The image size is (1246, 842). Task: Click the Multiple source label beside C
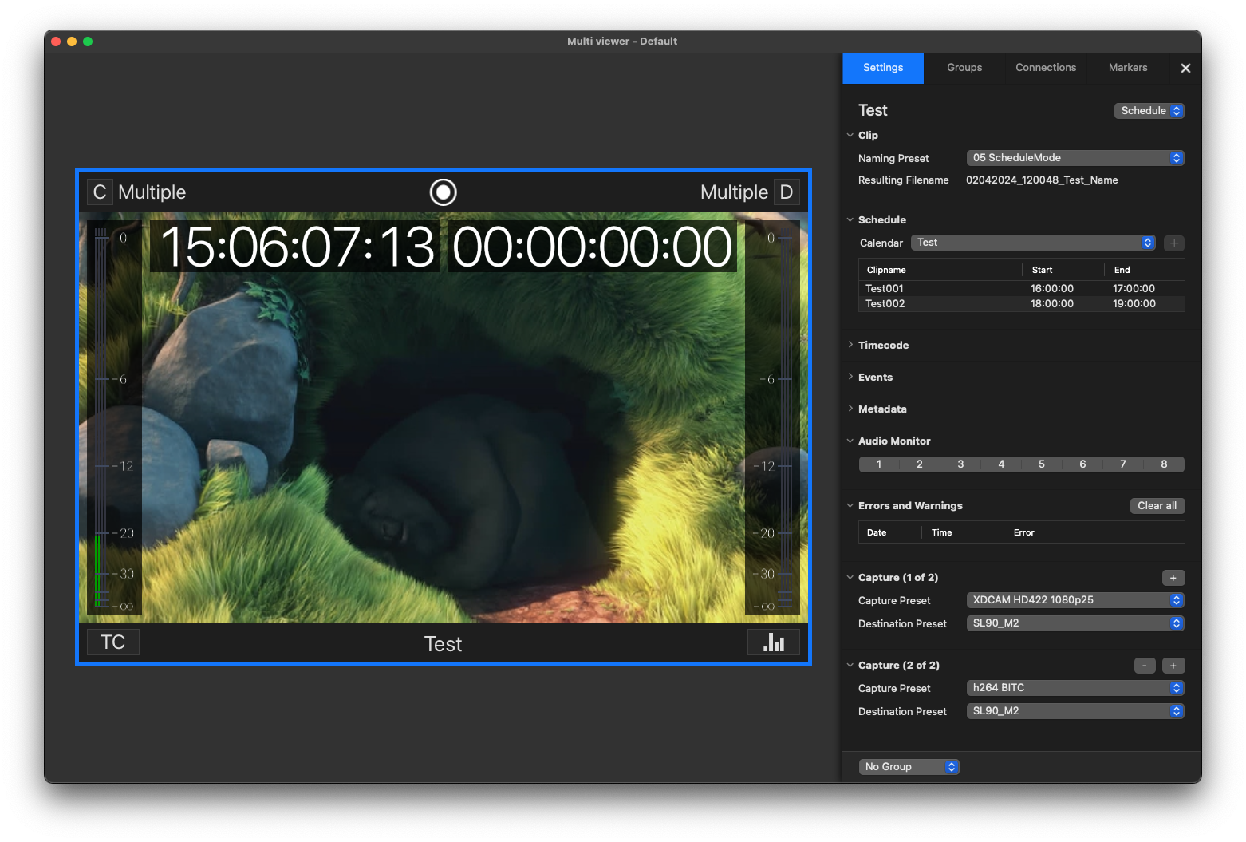click(152, 192)
